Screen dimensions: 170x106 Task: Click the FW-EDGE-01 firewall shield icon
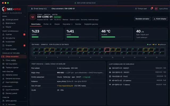110,77
